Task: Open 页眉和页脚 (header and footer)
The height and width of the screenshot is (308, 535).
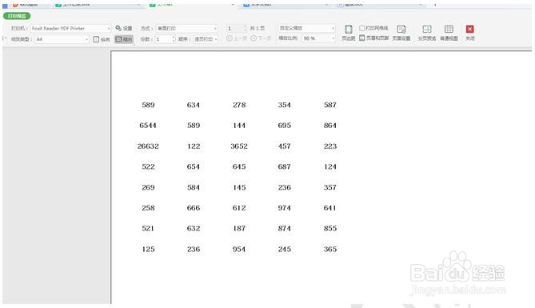Action: (x=374, y=38)
